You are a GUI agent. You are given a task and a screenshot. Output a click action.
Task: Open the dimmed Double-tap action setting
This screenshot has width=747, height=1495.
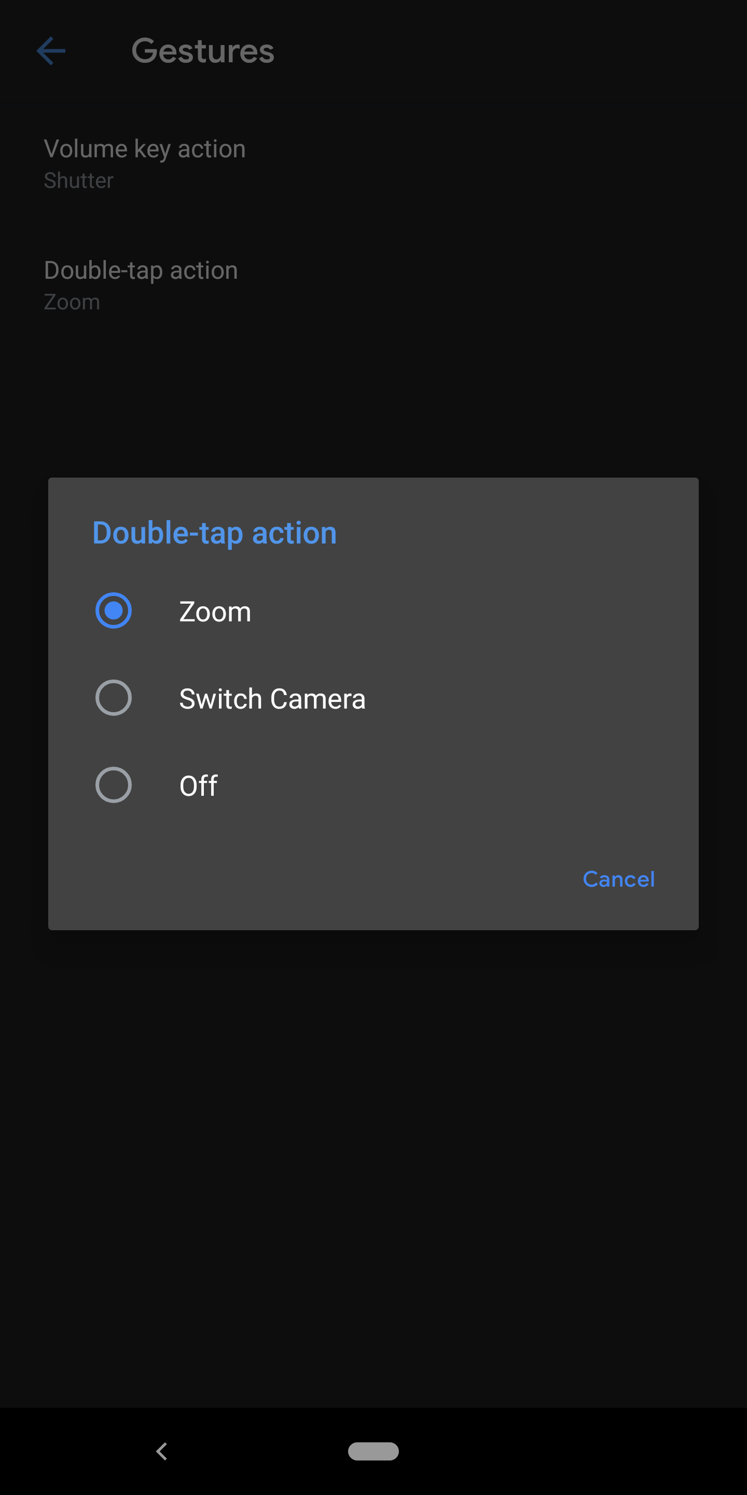(374, 285)
